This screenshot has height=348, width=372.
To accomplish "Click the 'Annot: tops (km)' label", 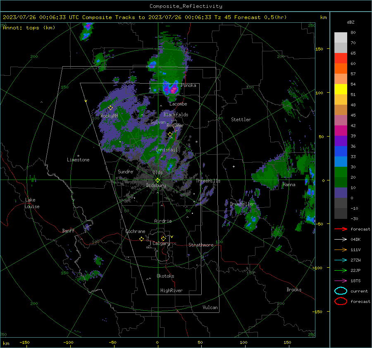I will (29, 28).
